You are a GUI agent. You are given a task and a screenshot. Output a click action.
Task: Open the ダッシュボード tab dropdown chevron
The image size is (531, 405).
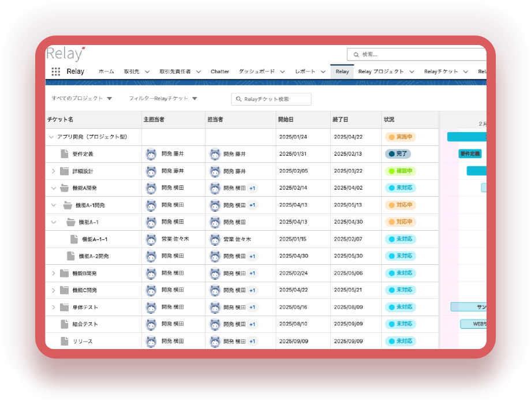pos(283,72)
